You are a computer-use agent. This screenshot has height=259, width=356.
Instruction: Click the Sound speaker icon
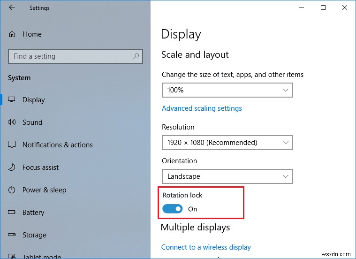point(12,122)
